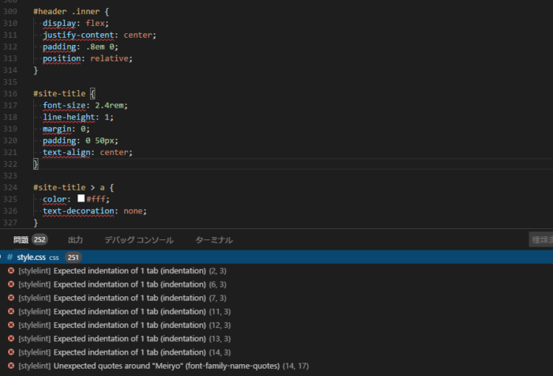Screen dimensions: 553x376
Task: Collapse the style.css problems group
Action: pyautogui.click(x=2, y=258)
